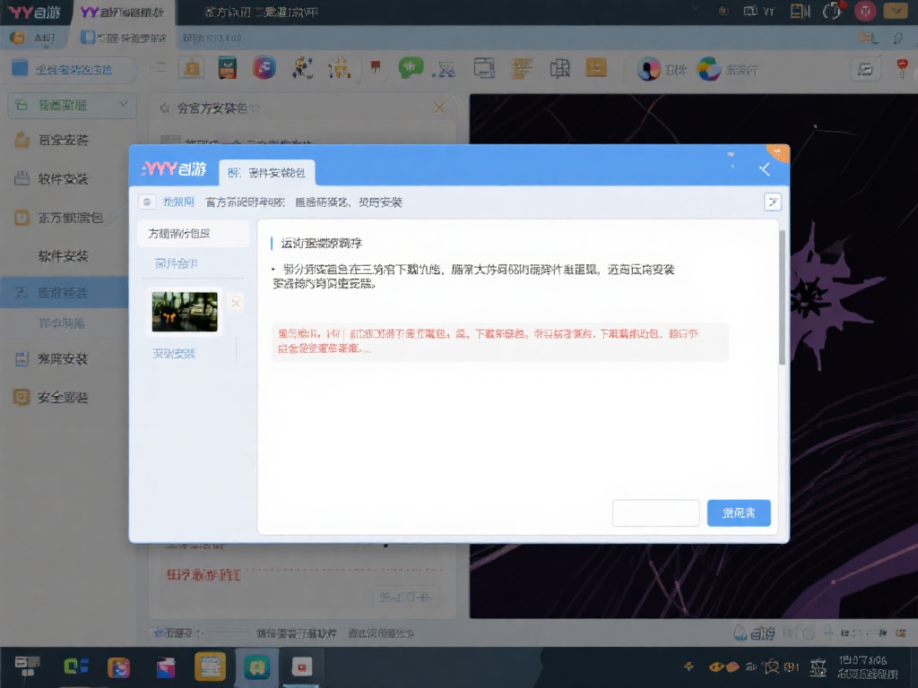918x688 pixels.
Task: Expand the green dropdown in the left panel
Action: coord(70,106)
